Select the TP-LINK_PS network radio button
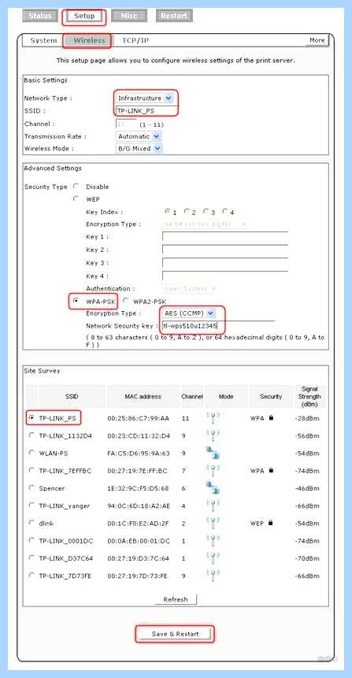The height and width of the screenshot is (678, 352). [x=31, y=418]
